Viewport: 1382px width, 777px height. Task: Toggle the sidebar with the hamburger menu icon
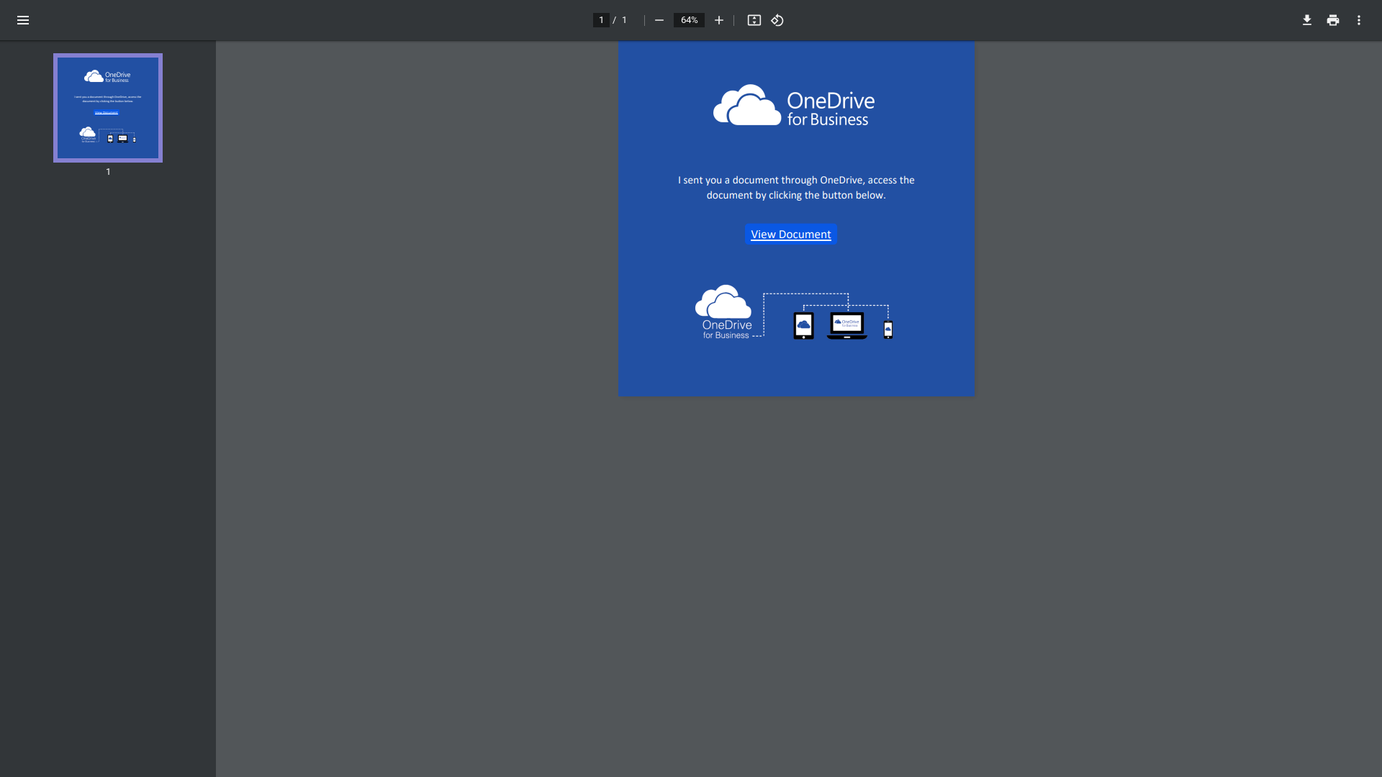click(23, 20)
